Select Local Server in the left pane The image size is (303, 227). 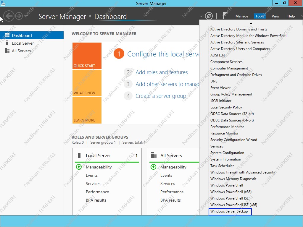point(22,43)
